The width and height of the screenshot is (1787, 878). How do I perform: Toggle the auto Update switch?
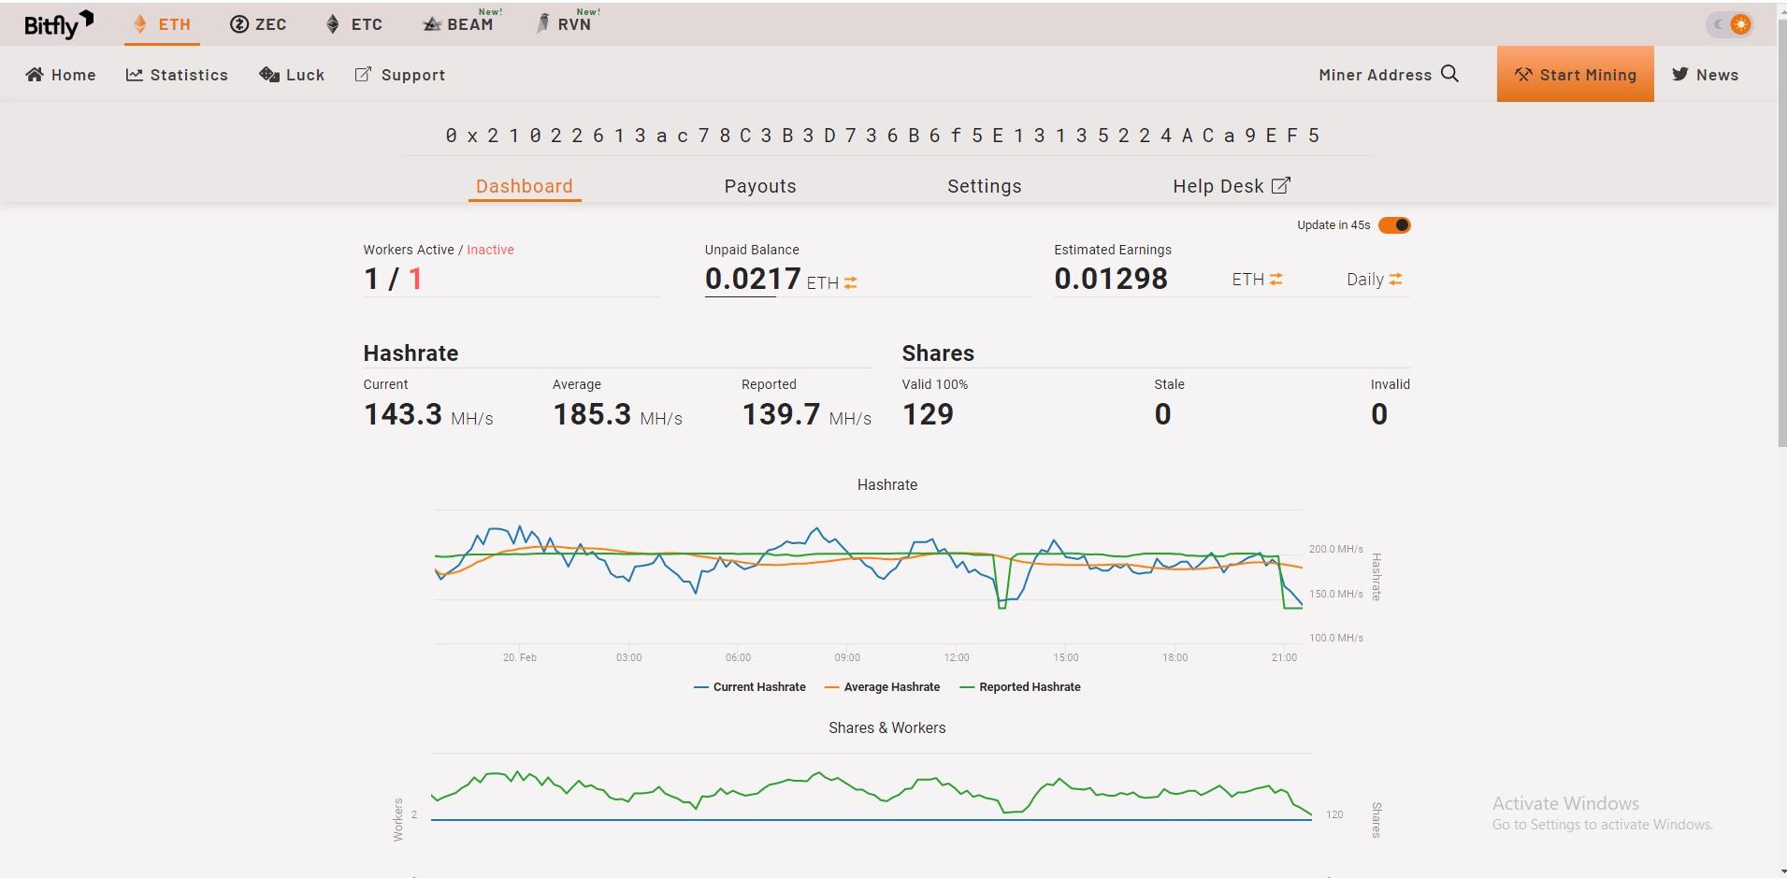1394,225
